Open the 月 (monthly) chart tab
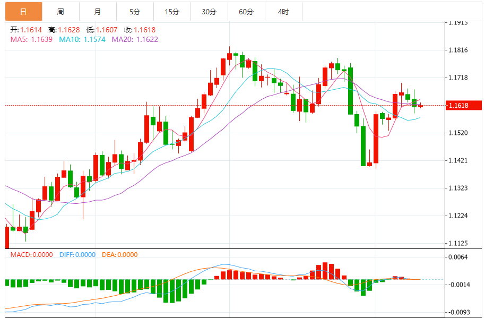Viewport: 485px width, 318px height. pos(98,12)
